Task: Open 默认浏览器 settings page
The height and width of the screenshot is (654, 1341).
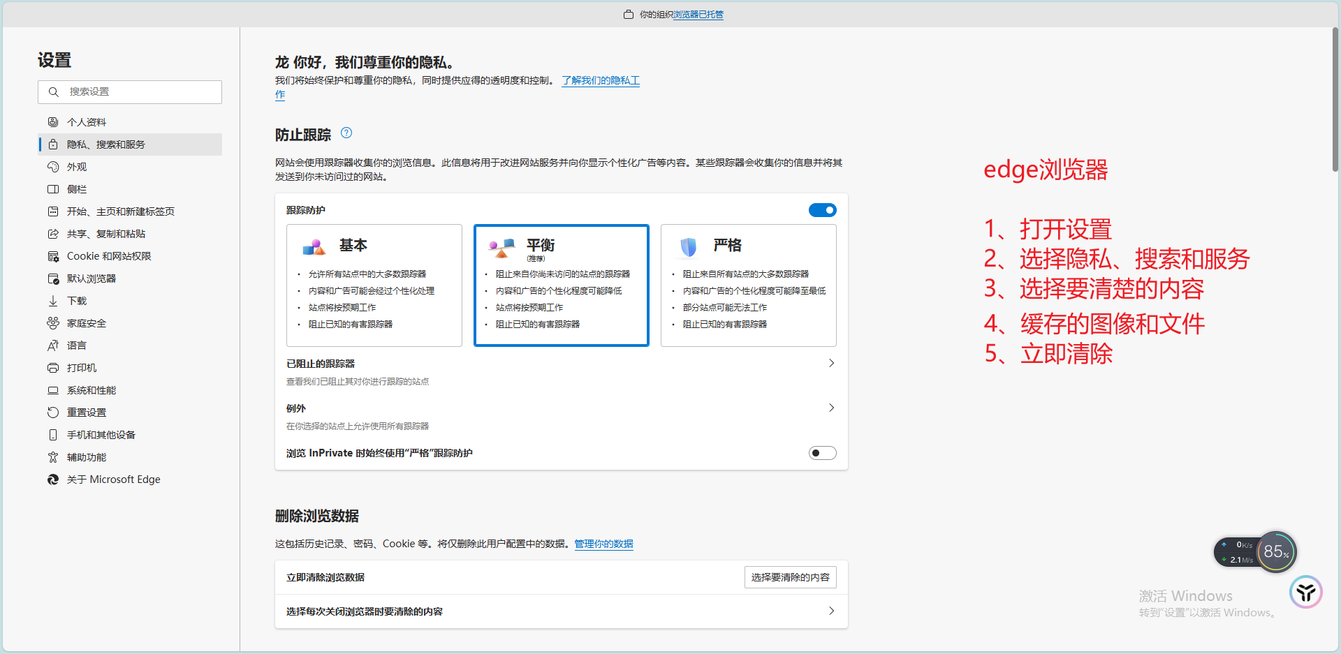Action: 130,278
